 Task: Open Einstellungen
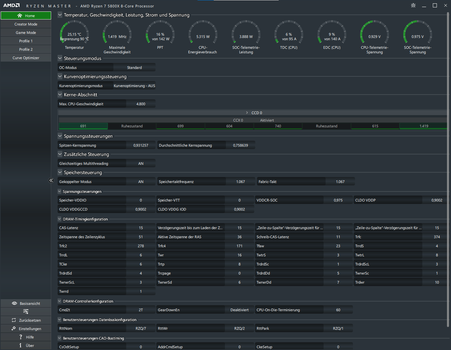26,328
